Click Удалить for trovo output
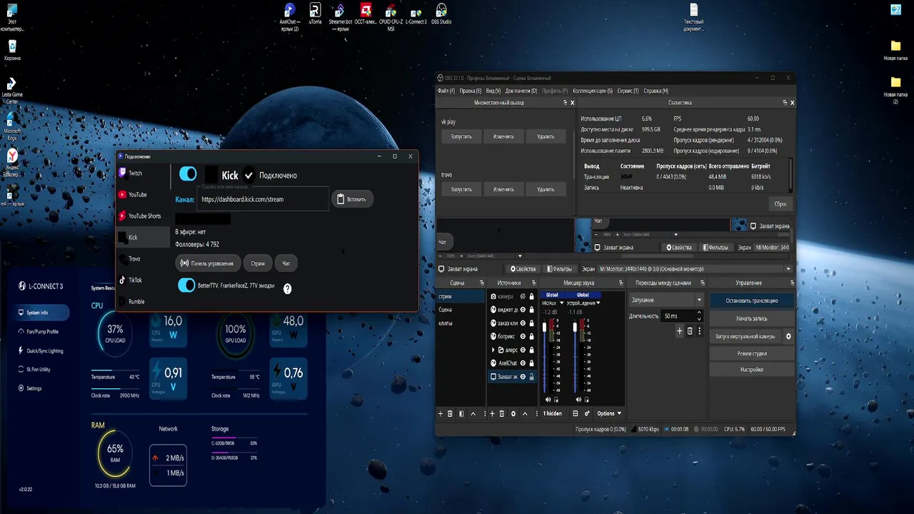The width and height of the screenshot is (914, 514). pyautogui.click(x=546, y=189)
